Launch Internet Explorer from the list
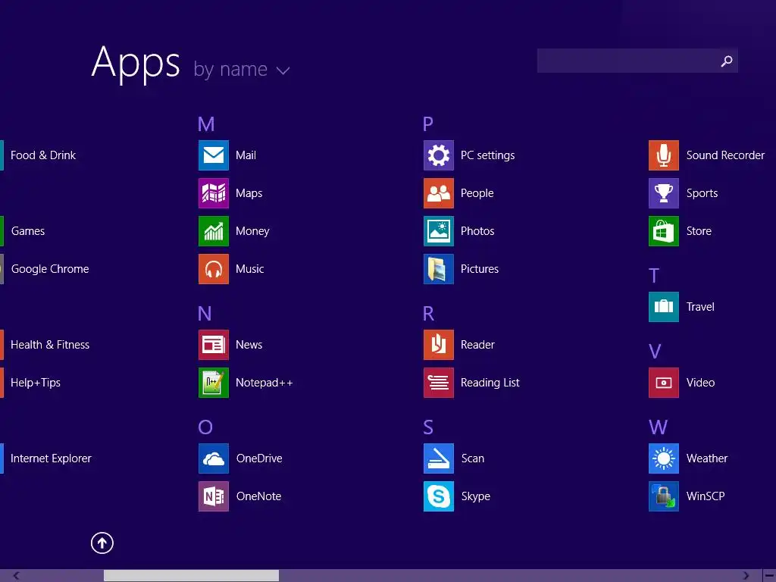Screen dimensions: 776x582 tap(51, 458)
